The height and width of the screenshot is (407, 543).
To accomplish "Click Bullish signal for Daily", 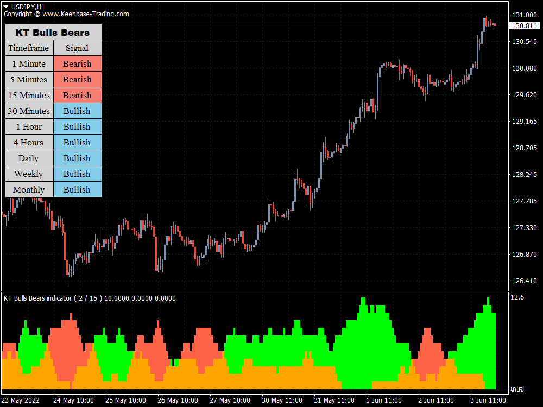I will coord(78,158).
